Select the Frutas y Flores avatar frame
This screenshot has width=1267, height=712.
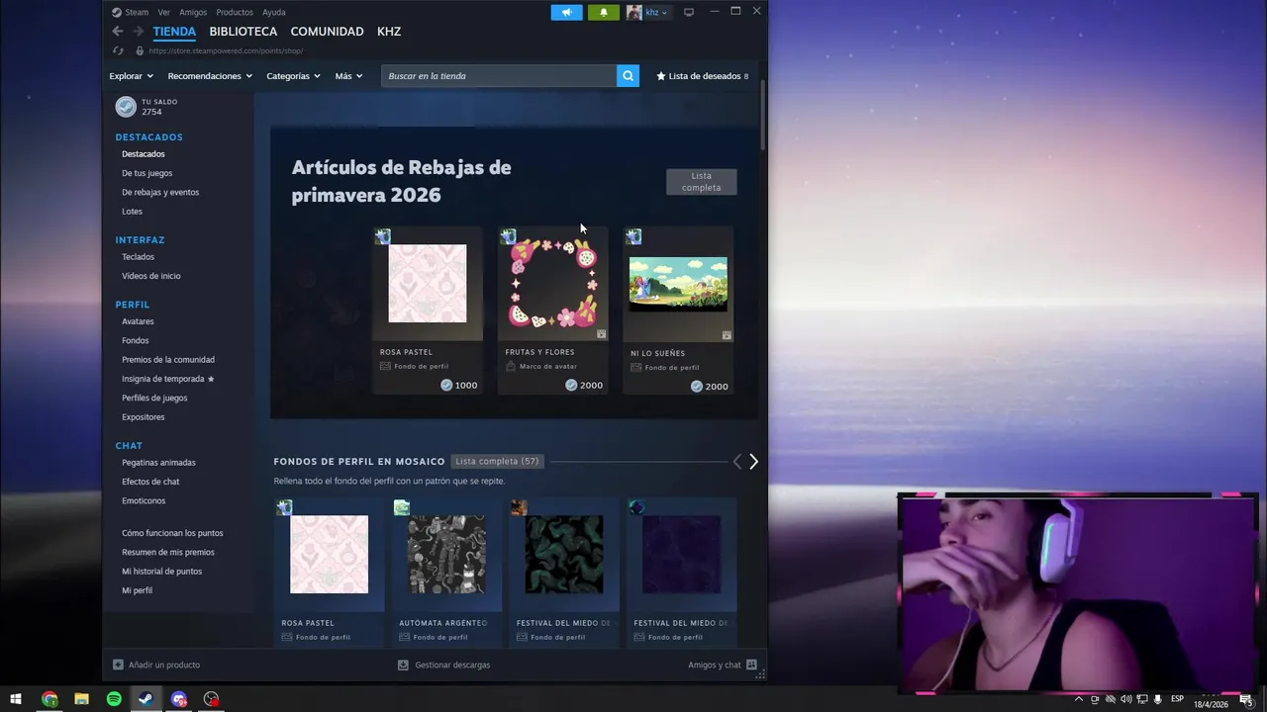(x=552, y=310)
